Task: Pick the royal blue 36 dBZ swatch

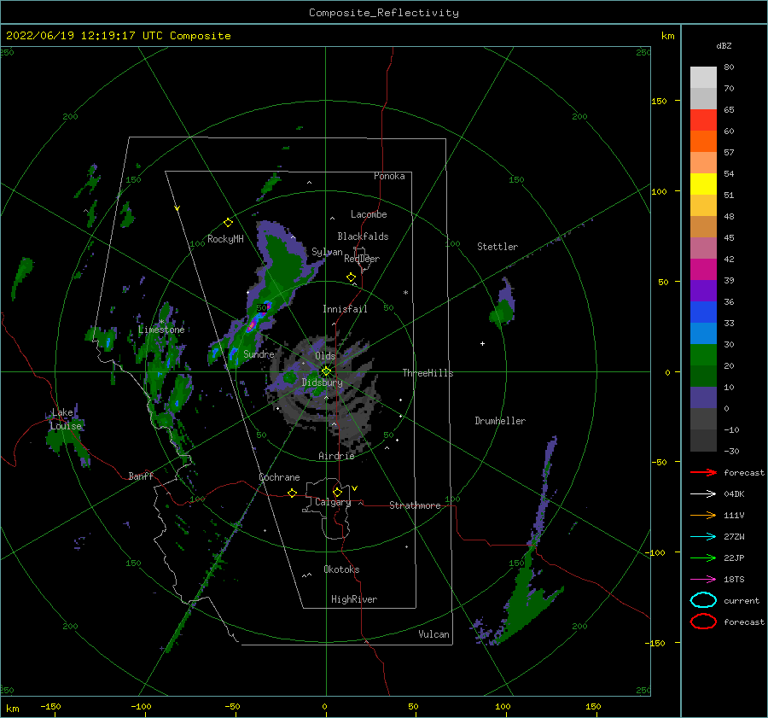Action: tap(703, 312)
